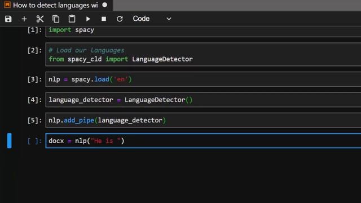Click the [3]: cell prompt

[x=34, y=80]
